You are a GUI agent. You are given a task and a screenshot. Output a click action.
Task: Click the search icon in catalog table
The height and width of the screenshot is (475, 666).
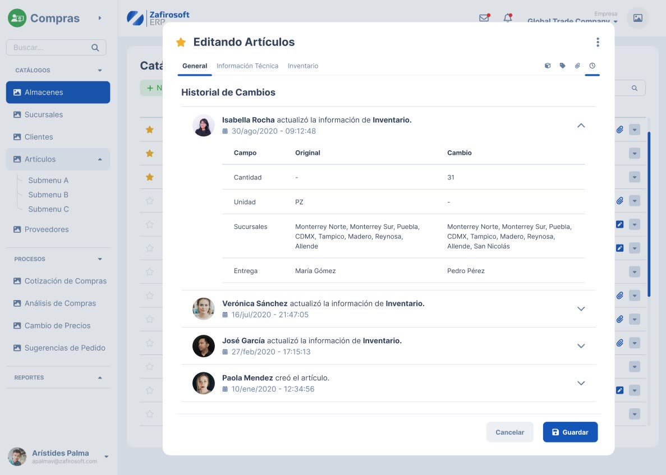point(634,88)
